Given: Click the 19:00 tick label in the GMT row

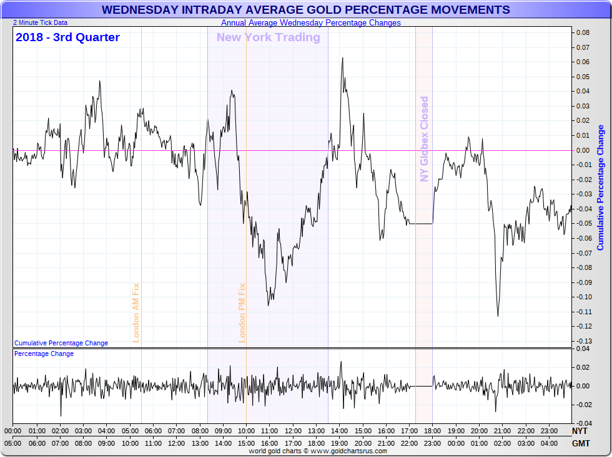Looking at the screenshot, I should (x=339, y=443).
